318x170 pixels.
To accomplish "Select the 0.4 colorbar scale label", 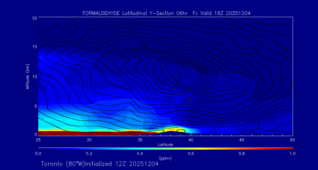I will (140, 153).
